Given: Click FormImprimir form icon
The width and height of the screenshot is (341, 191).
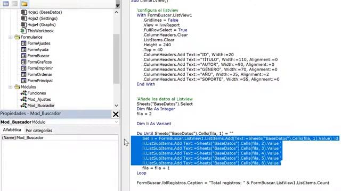Looking at the screenshot, I should 23,68.
